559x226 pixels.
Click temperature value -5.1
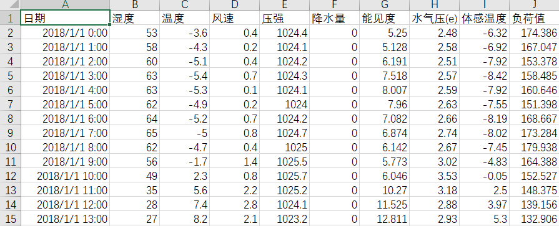[x=185, y=62]
